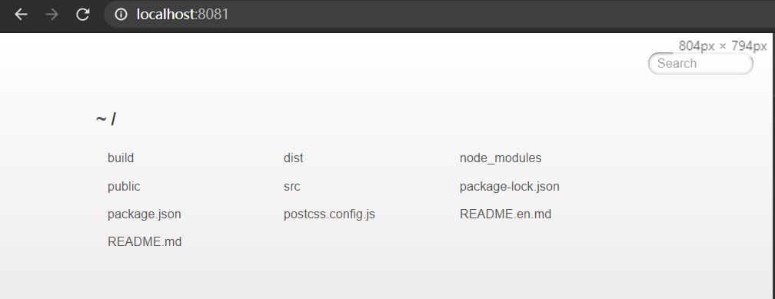The width and height of the screenshot is (775, 299).
Task: Go back to the previous page
Action: tap(21, 15)
